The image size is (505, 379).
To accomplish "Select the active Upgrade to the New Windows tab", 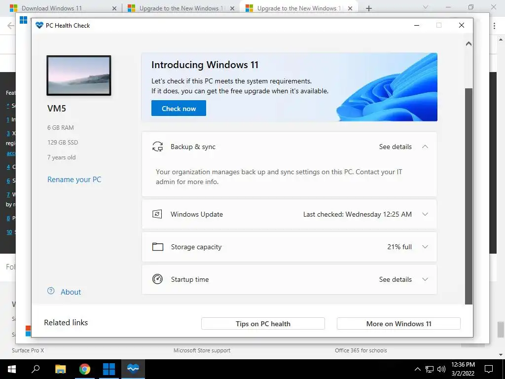I will [298, 8].
